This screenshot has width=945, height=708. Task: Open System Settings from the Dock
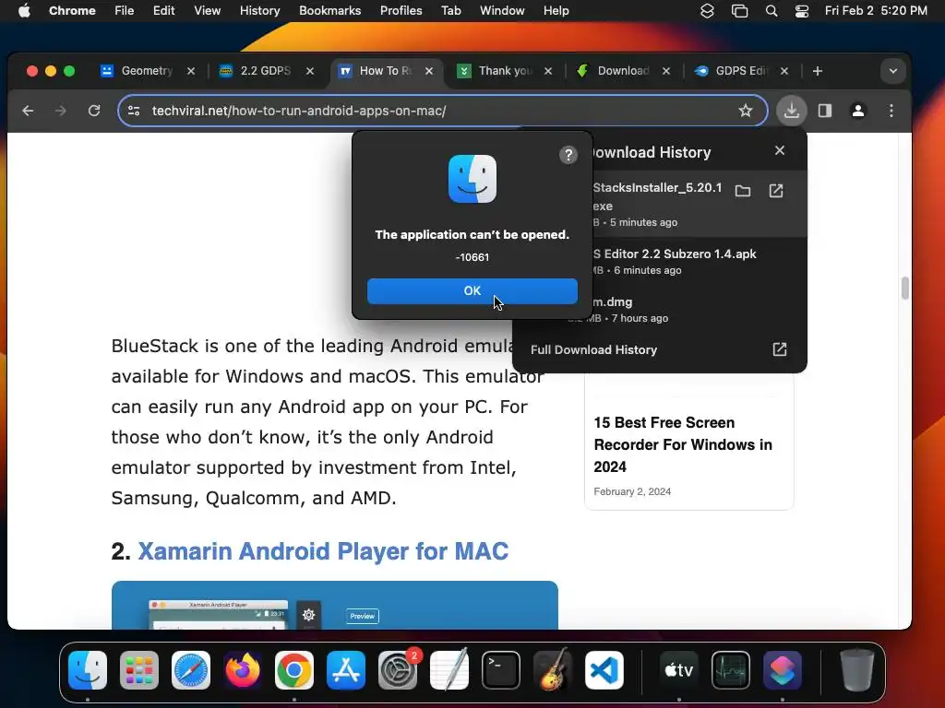[398, 670]
